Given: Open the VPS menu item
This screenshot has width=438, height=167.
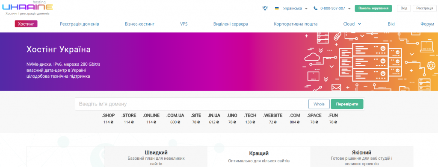Looking at the screenshot, I should pos(184,24).
